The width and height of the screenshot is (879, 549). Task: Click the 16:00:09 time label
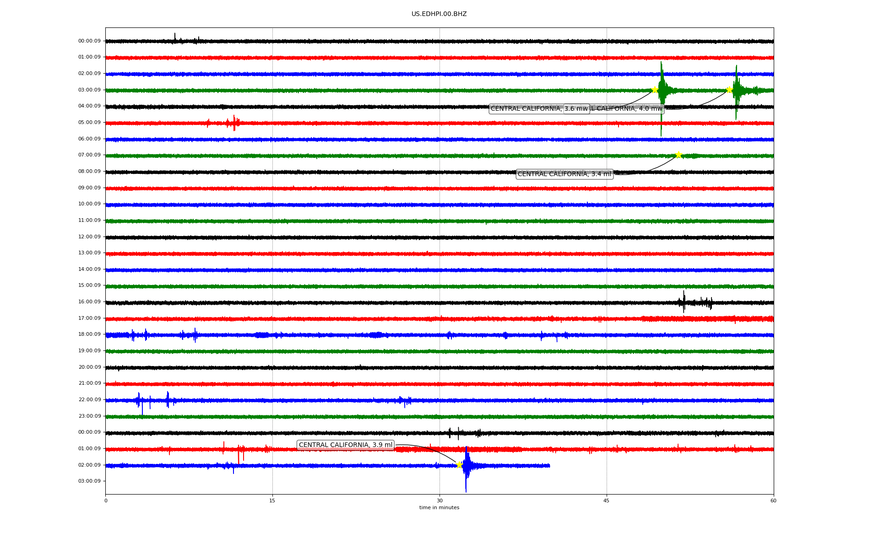pyautogui.click(x=89, y=302)
